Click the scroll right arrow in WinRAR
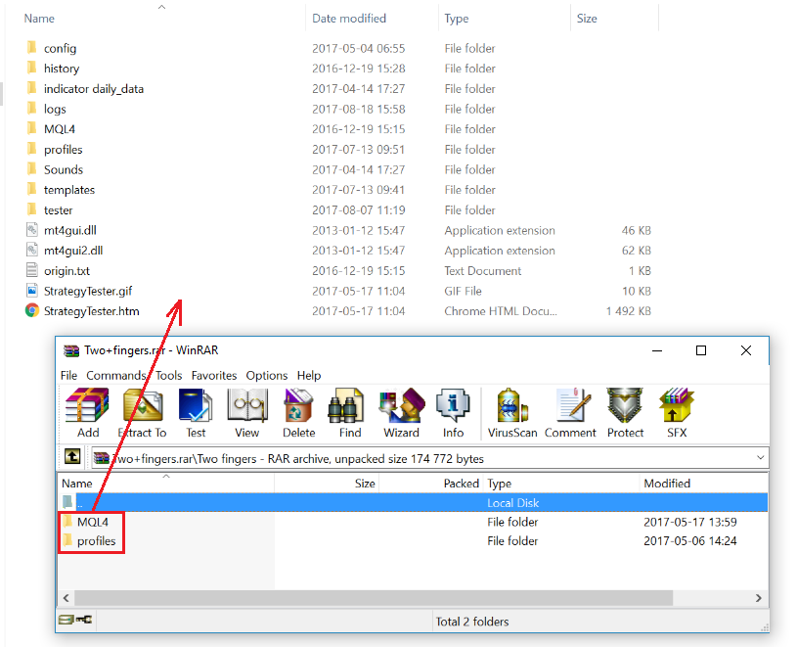Image resolution: width=797 pixels, height=647 pixels. click(758, 598)
